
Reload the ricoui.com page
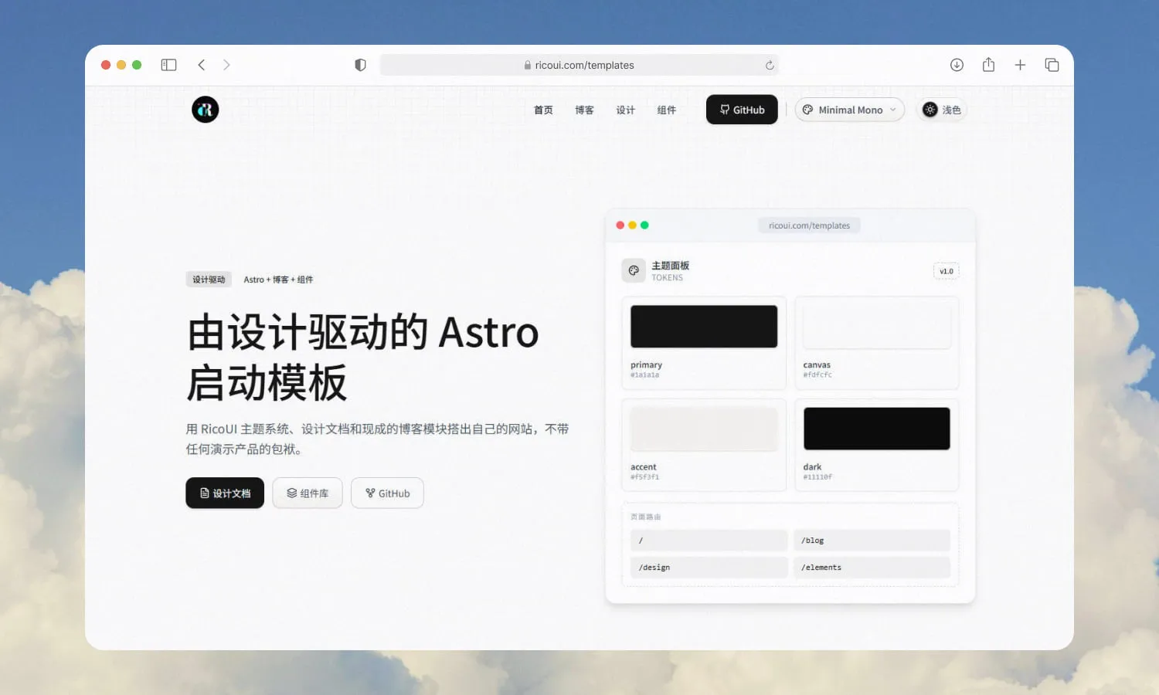[x=770, y=65]
